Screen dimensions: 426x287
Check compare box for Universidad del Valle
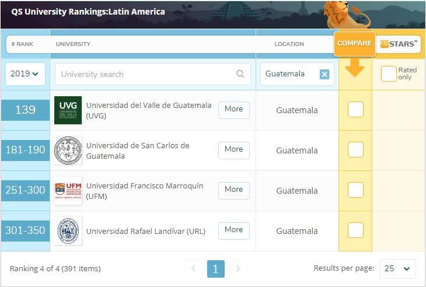click(x=355, y=110)
